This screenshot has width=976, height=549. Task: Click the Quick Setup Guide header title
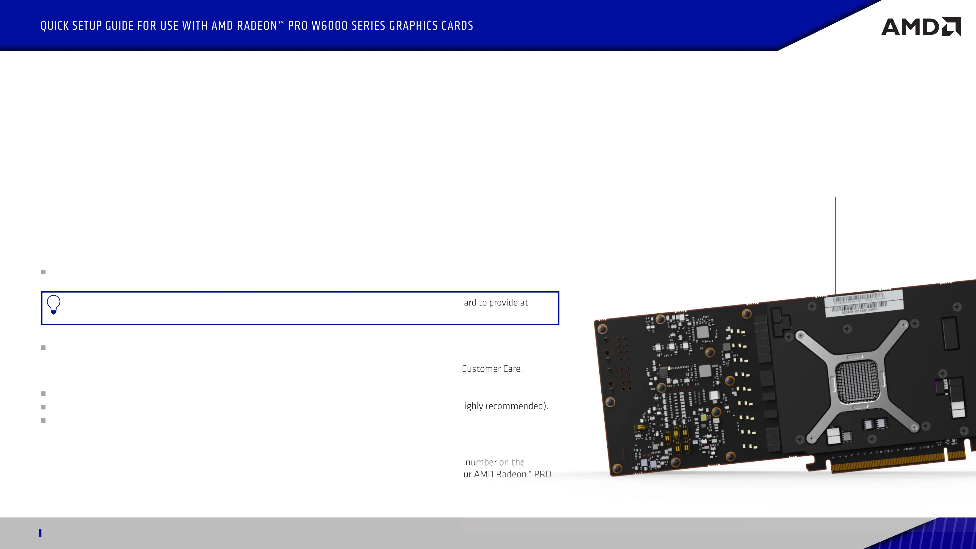tap(256, 26)
